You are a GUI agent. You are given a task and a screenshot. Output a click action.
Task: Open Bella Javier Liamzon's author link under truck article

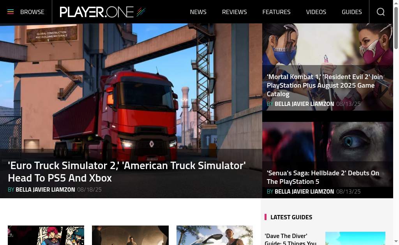coord(45,190)
